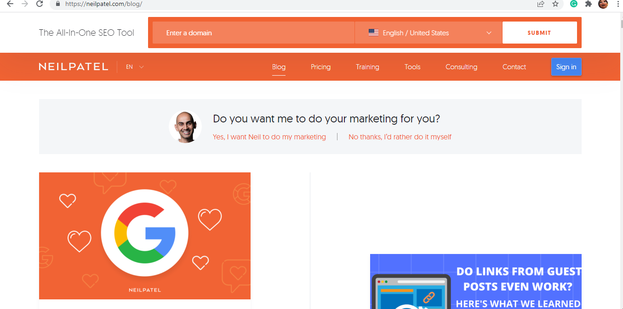Viewport: 623px width, 309px height.
Task: Open Chrome three-dot menu
Action: (618, 4)
